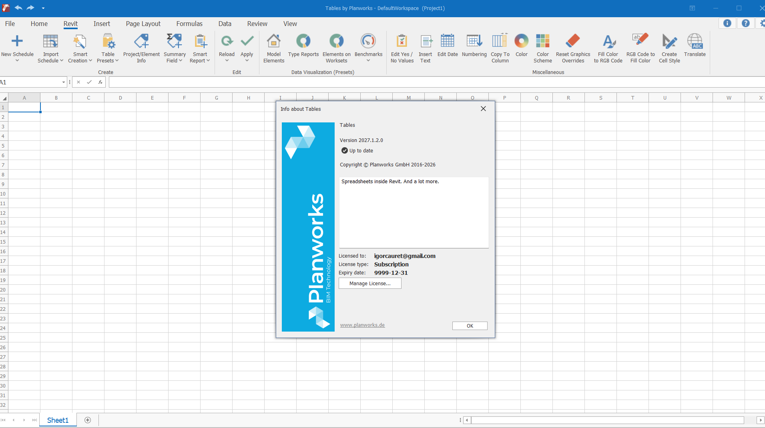765x428 pixels.
Task: Expand the Reload dropdown arrow
Action: tap(227, 61)
